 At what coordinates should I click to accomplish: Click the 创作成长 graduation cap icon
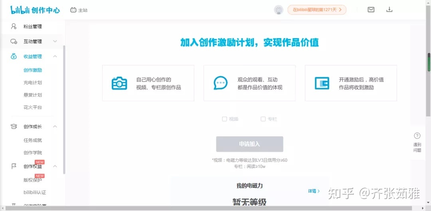[14, 126]
